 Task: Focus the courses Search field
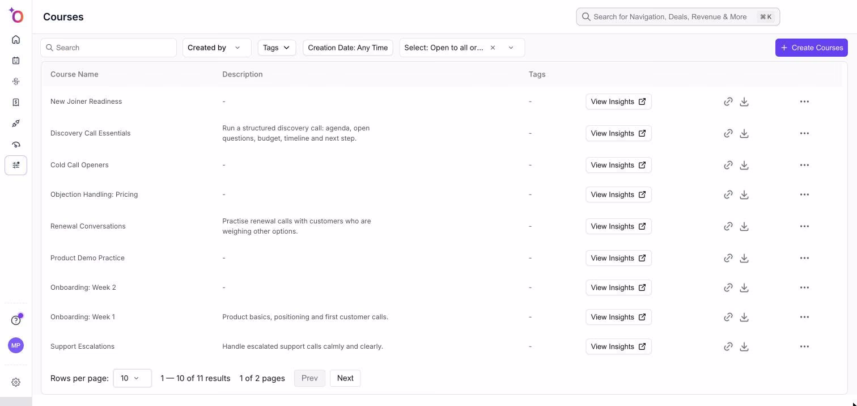[108, 48]
